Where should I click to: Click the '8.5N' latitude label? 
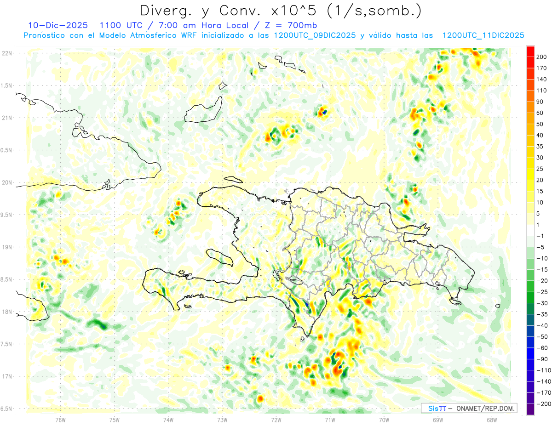click(6, 279)
